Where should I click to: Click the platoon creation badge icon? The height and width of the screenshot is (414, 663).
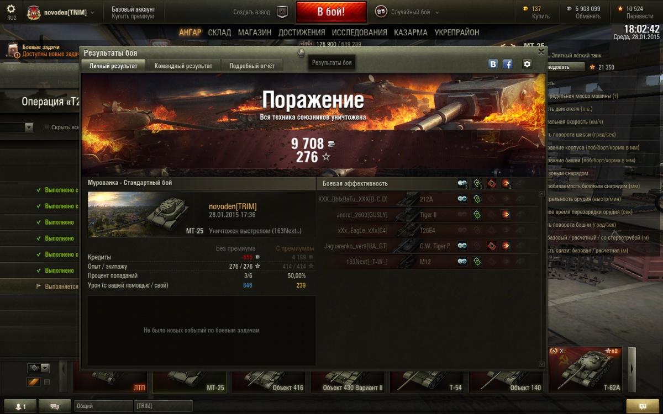(x=282, y=12)
